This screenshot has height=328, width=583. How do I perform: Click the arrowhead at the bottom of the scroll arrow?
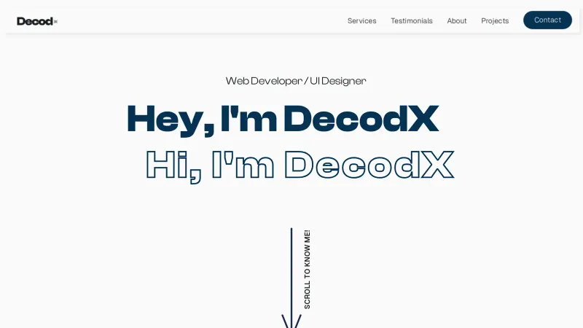click(291, 322)
